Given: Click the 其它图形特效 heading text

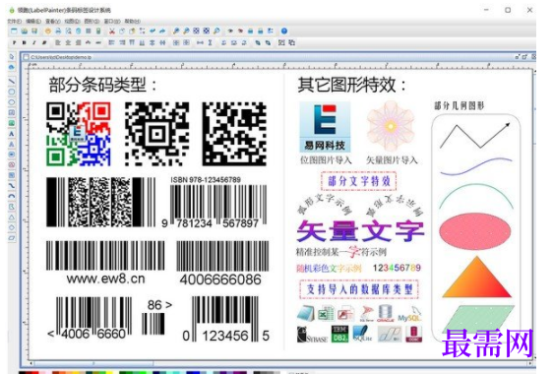Looking at the screenshot, I should pyautogui.click(x=352, y=85).
